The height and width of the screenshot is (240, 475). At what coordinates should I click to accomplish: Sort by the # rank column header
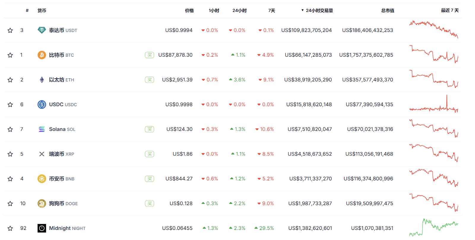click(27, 10)
